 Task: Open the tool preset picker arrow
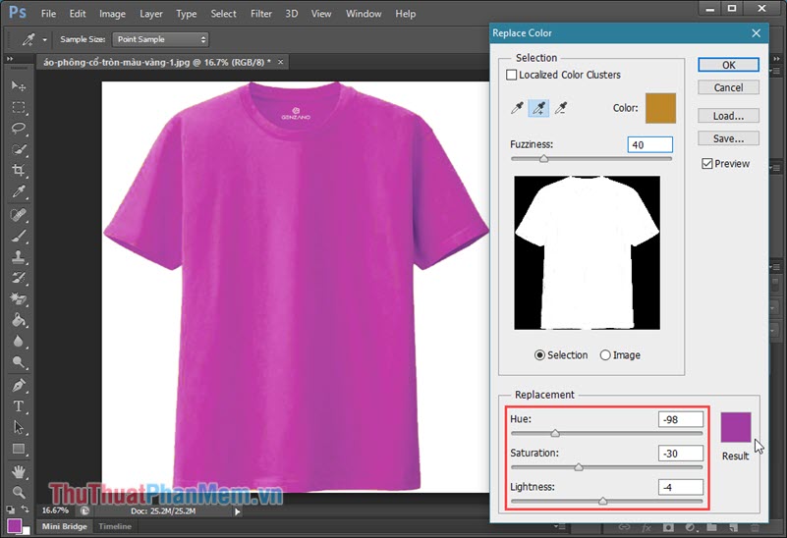[x=44, y=39]
